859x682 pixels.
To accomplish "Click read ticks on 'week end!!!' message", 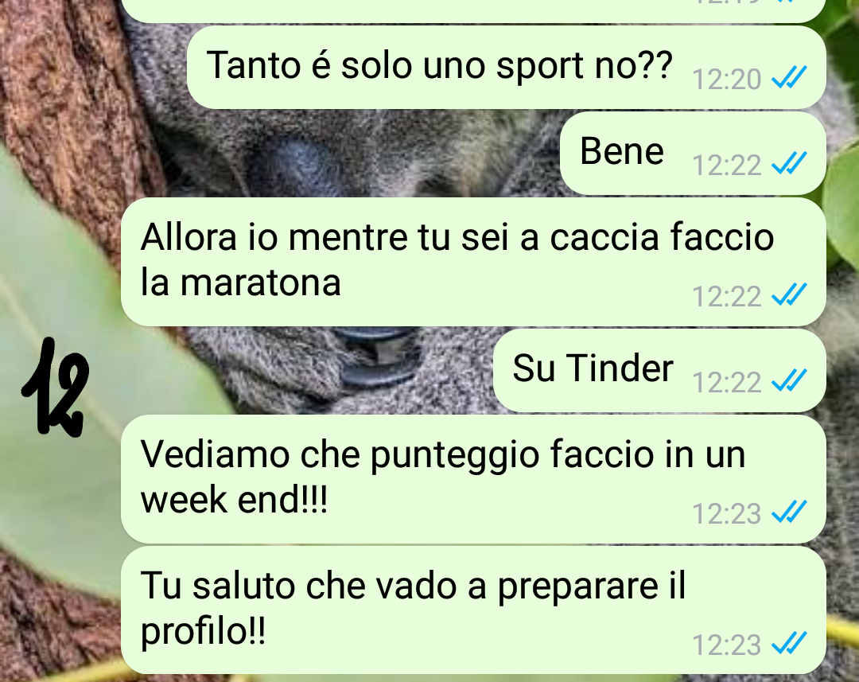I will [789, 511].
